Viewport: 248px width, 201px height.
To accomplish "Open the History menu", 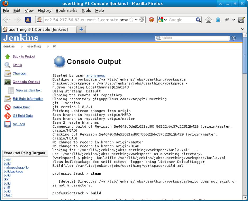I will [45, 11].
